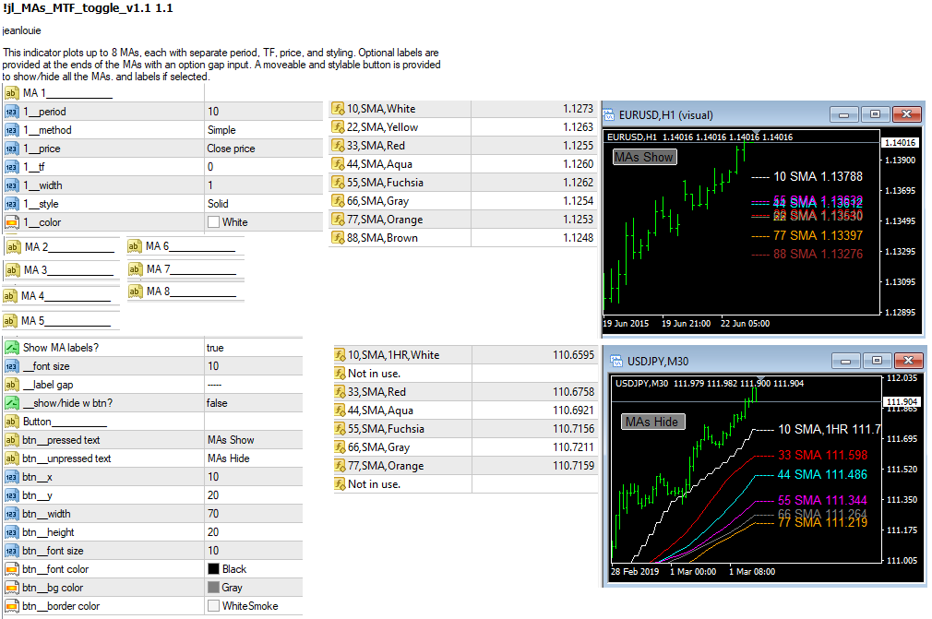Select the 1__price parameter icon
This screenshot has height=619, width=932.
coord(11,149)
